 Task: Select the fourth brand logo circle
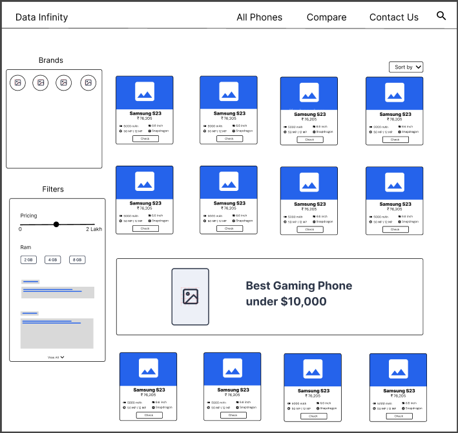point(88,83)
